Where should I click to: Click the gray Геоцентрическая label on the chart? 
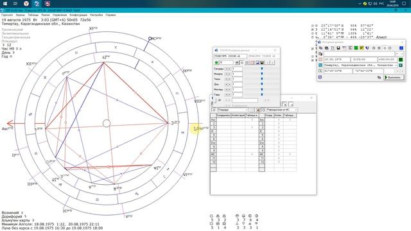16,37
